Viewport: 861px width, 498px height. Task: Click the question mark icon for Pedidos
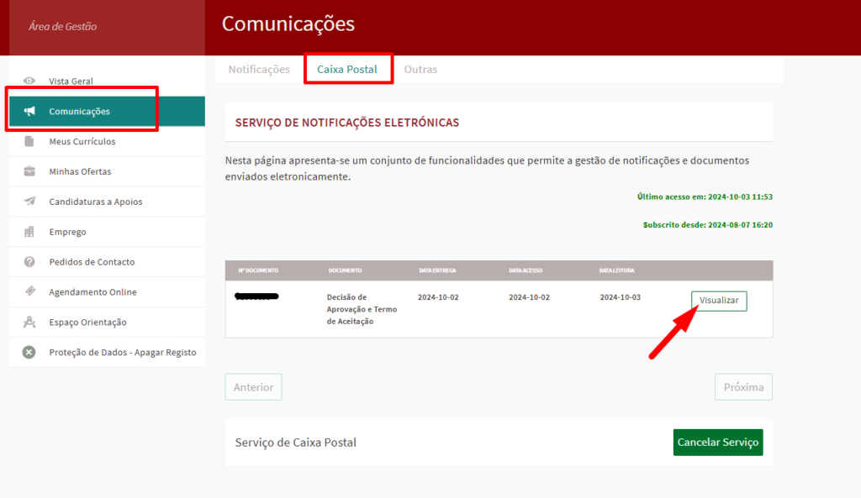pos(29,262)
